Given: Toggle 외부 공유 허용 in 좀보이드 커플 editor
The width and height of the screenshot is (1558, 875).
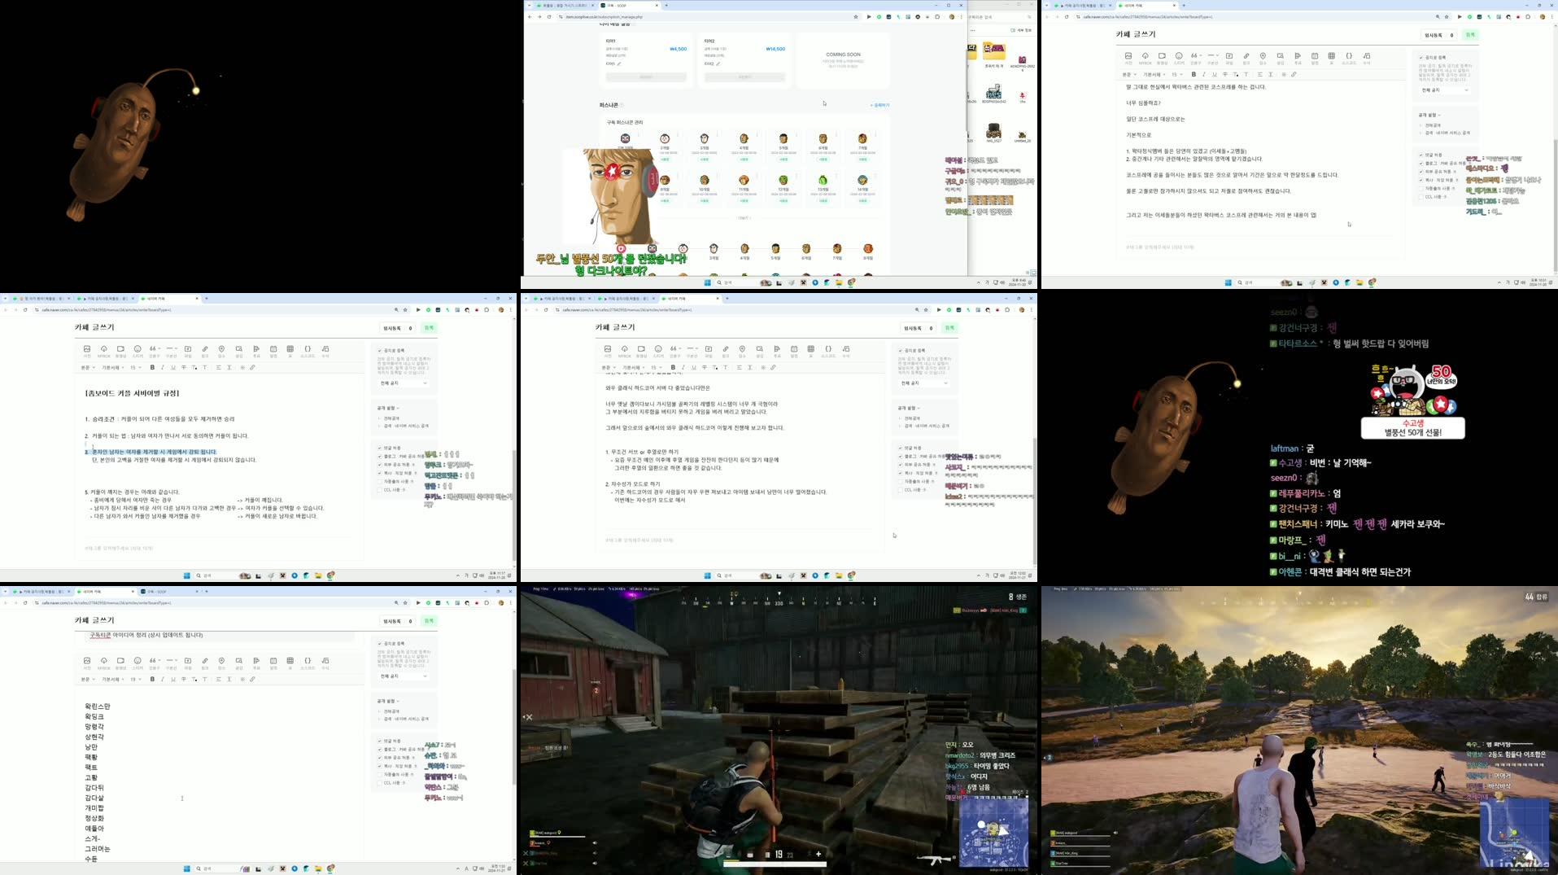Looking at the screenshot, I should (x=380, y=465).
